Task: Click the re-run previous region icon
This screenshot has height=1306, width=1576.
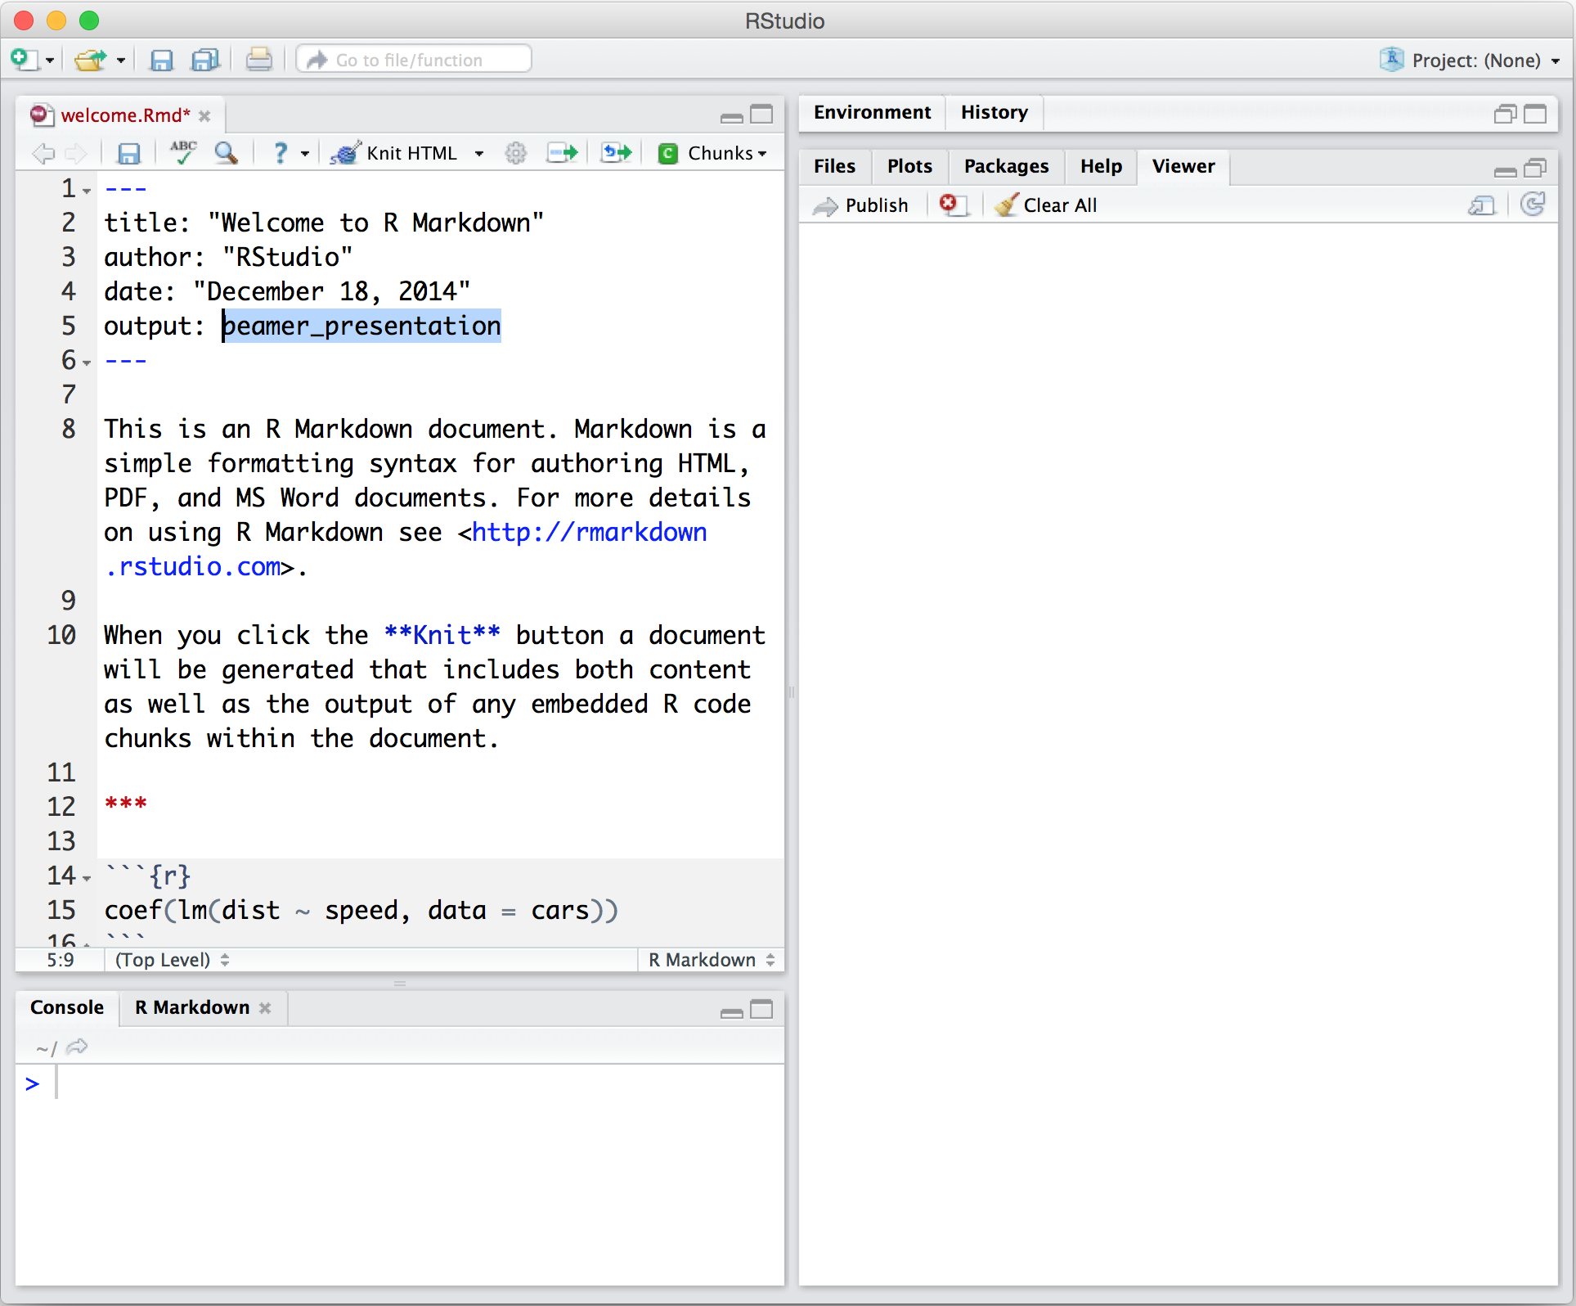Action: (x=616, y=153)
